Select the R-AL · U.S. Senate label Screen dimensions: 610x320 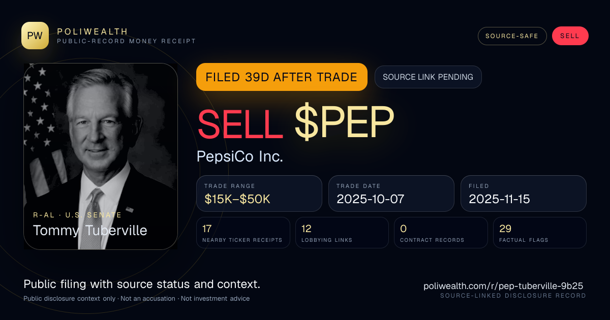coord(77,215)
